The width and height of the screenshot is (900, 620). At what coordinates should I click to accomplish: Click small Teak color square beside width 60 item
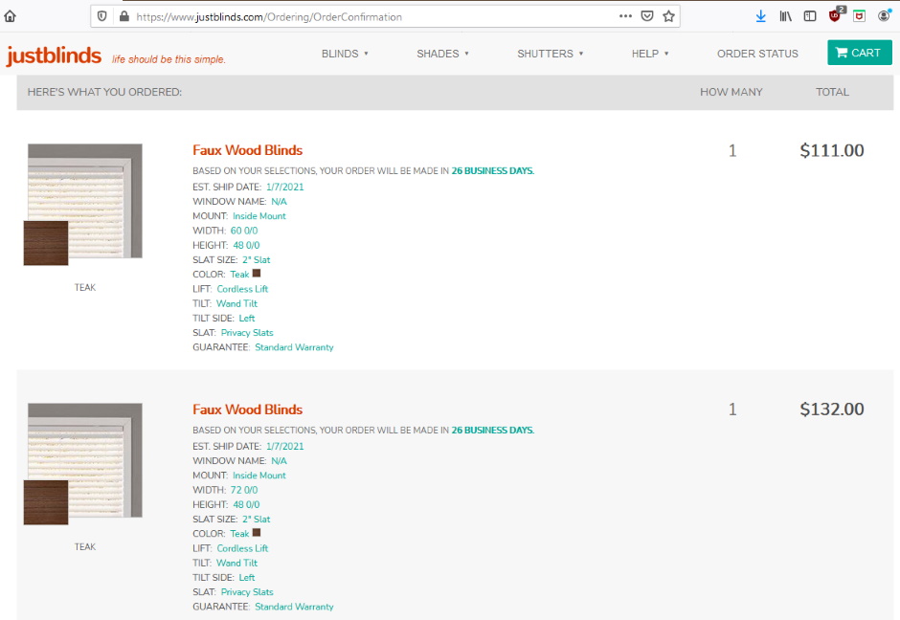257,273
